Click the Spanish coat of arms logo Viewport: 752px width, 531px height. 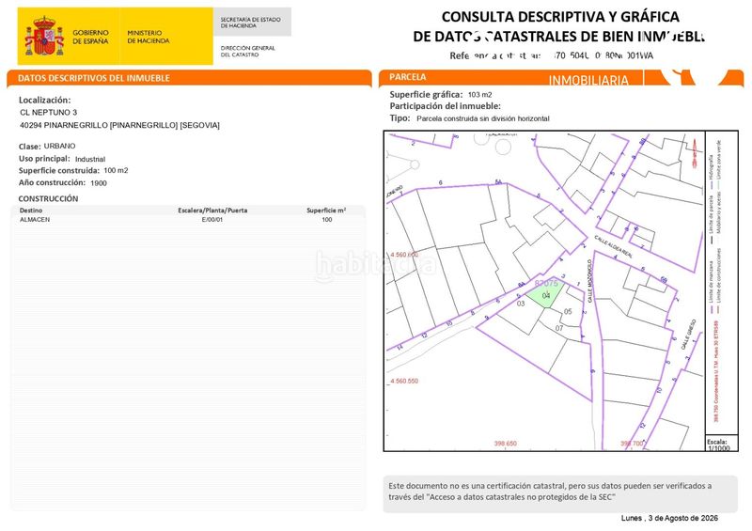pos(44,37)
